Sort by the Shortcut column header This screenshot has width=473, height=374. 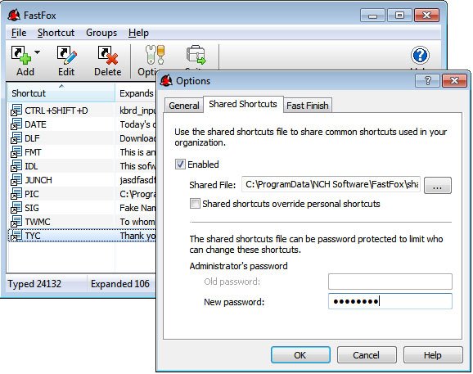[x=61, y=93]
